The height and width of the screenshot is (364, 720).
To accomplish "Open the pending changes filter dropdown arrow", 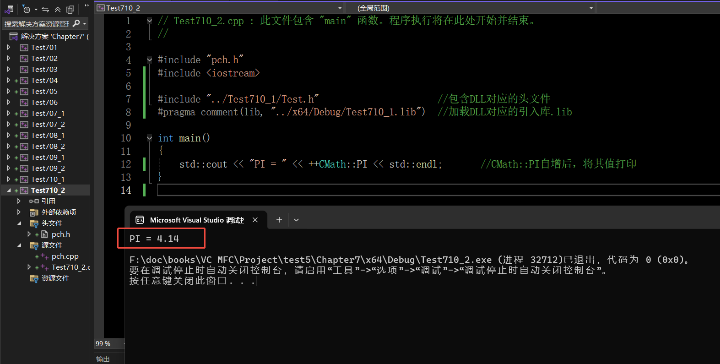I will pos(36,10).
